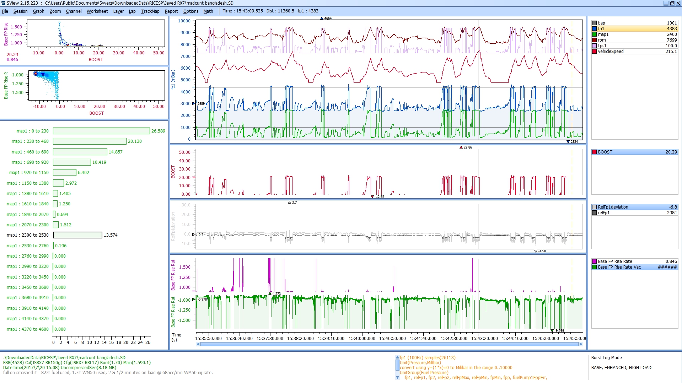This screenshot has height=383, width=682.
Task: Click the restore window button
Action: tap(672, 3)
